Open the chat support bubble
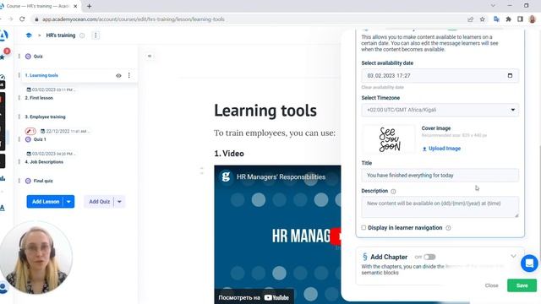Viewport: 541px width, 304px height. point(529,263)
